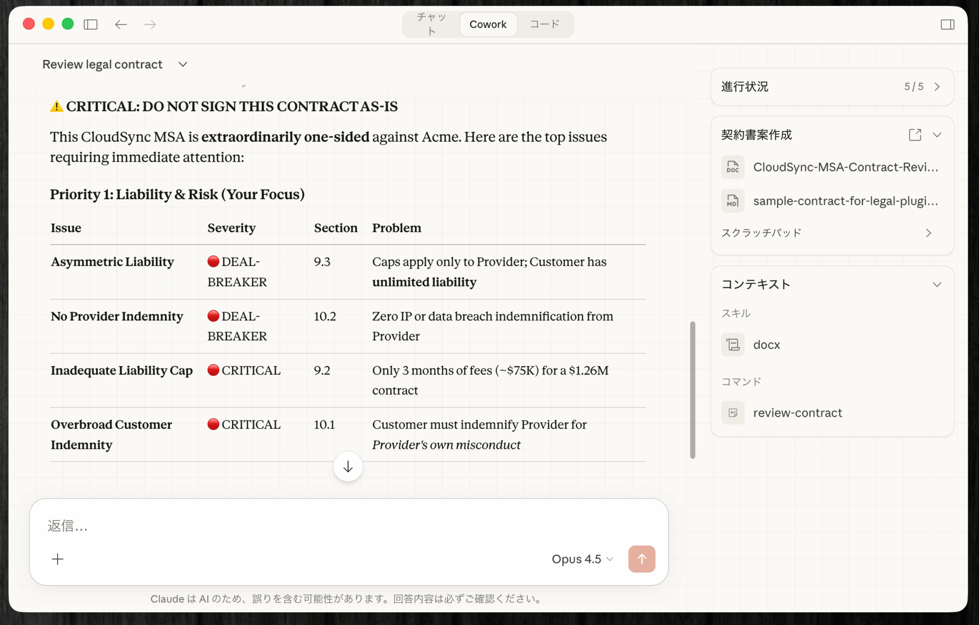The image size is (979, 625).
Task: Switch to the コード tab
Action: (545, 24)
